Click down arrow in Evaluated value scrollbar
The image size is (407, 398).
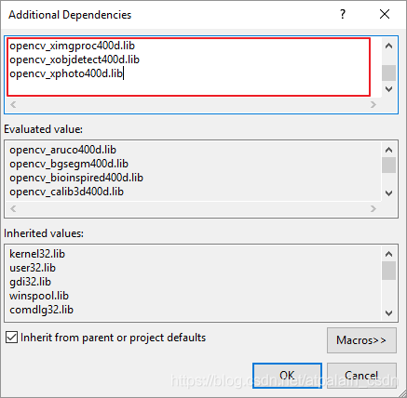(388, 193)
